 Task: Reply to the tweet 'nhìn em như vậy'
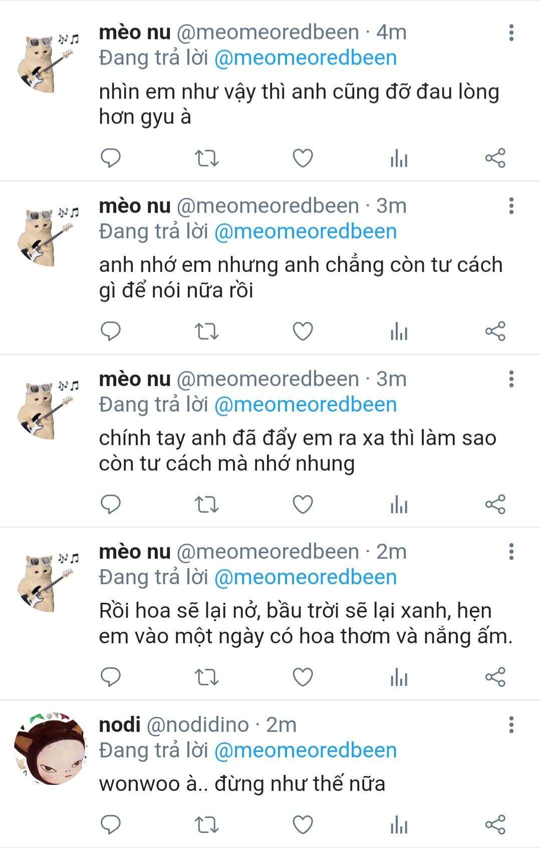coord(111,158)
